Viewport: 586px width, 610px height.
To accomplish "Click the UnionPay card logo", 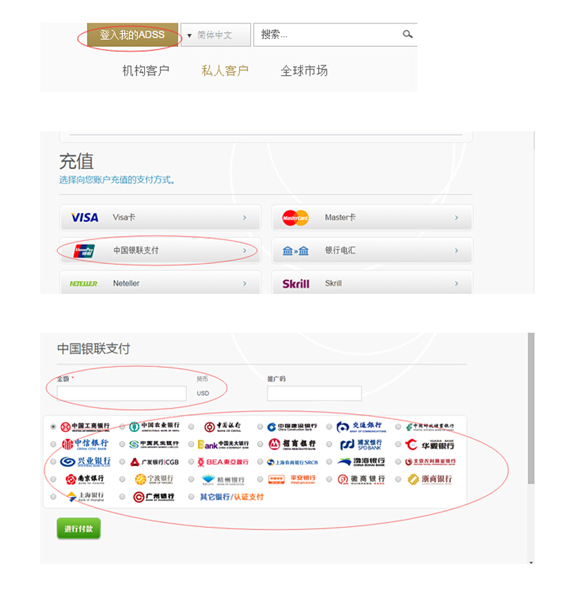I will (x=84, y=251).
